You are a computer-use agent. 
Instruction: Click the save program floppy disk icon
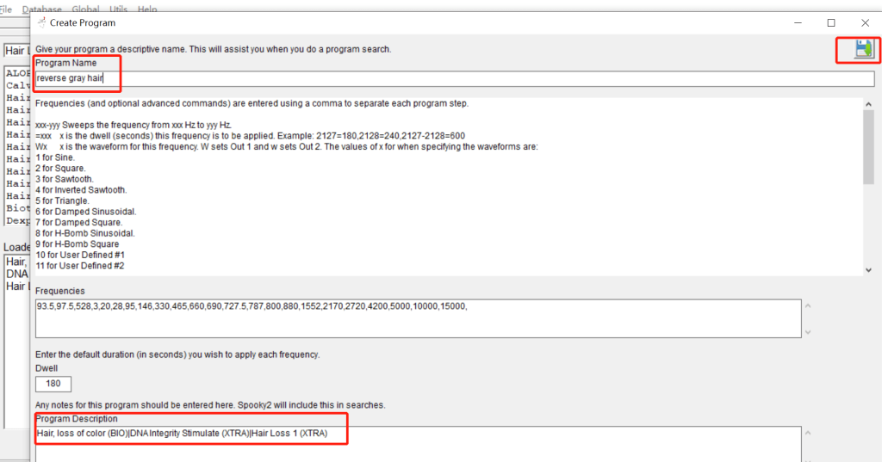(863, 49)
